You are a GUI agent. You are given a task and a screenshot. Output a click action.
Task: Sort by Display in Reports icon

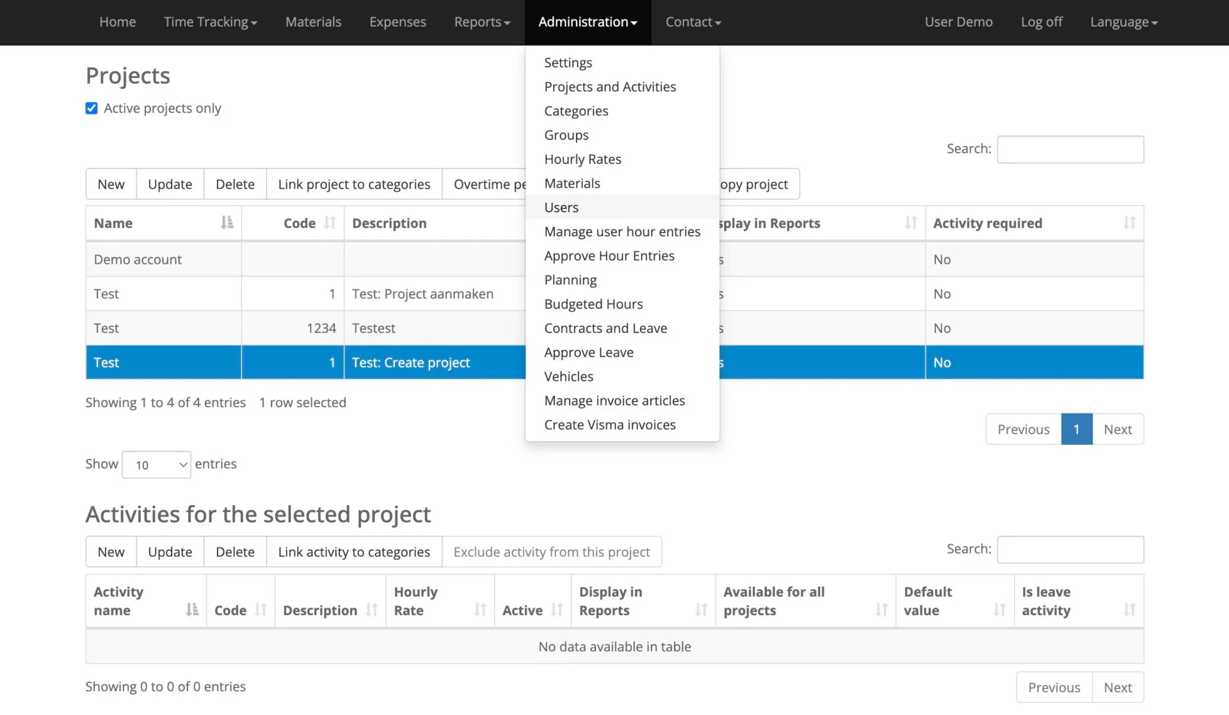[910, 223]
